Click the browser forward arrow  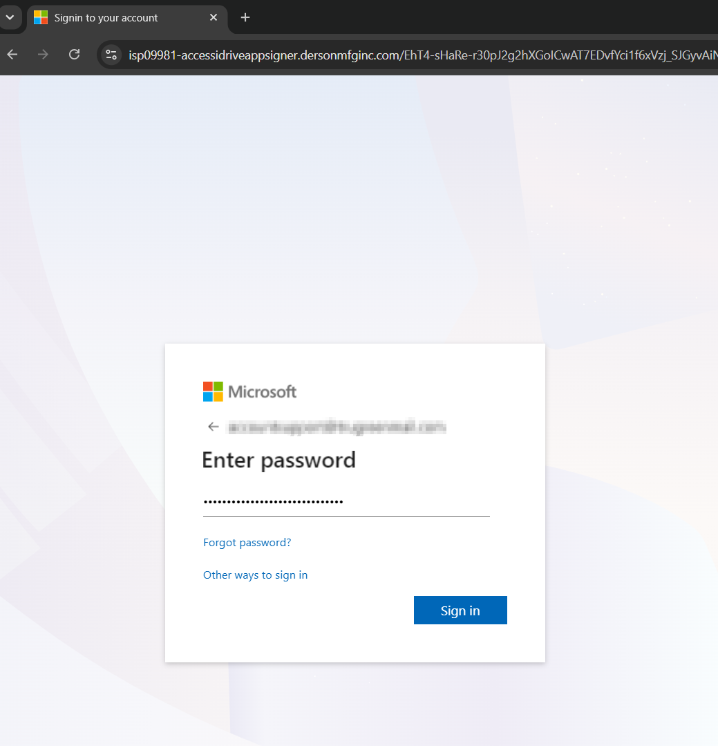[43, 55]
